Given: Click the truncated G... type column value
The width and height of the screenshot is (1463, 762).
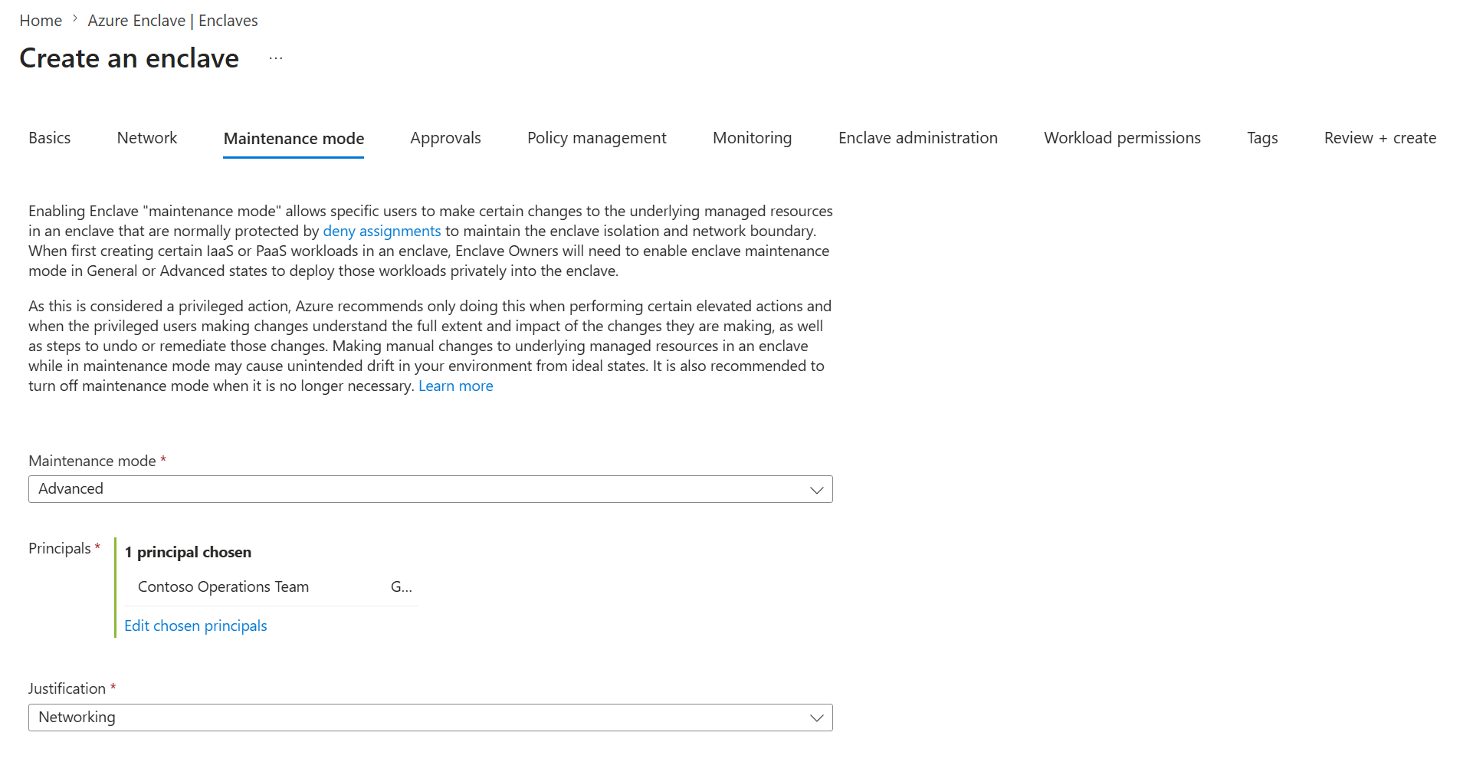Looking at the screenshot, I should pyautogui.click(x=402, y=587).
